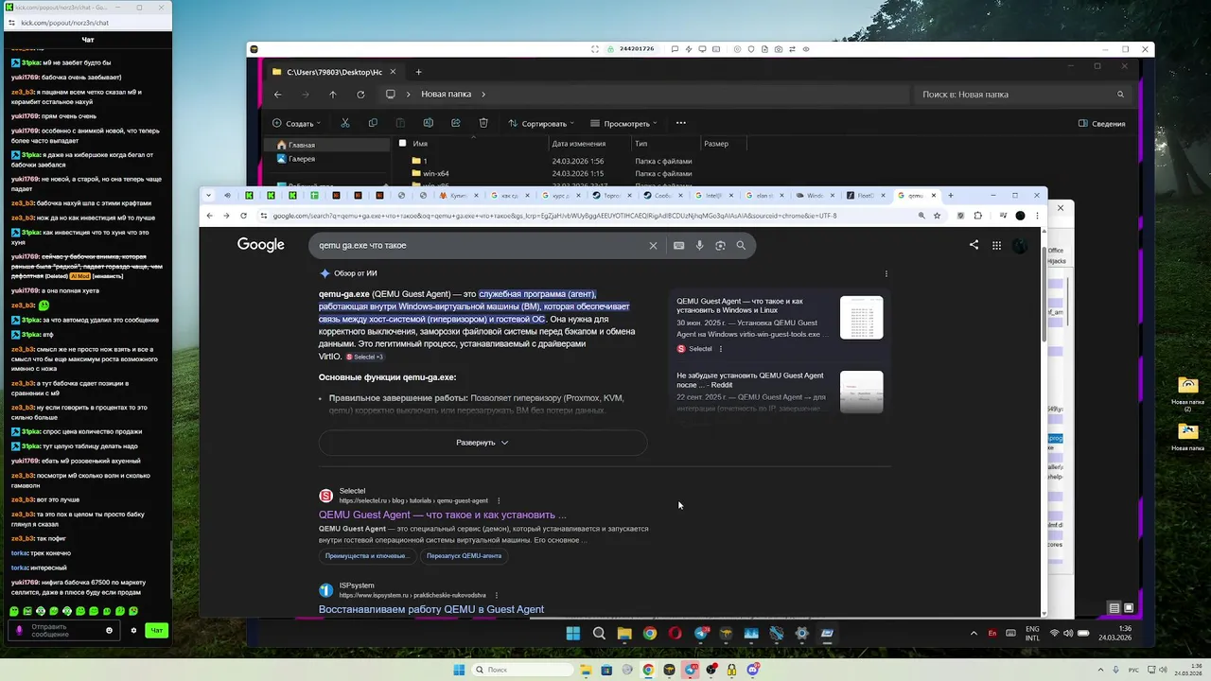The image size is (1211, 681).
Task: Open Восстанавливаем работу QEMU ISPsystem link
Action: [x=431, y=609]
